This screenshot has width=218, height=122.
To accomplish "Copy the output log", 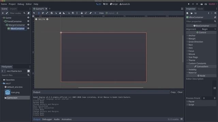I will (x=173, y=92).
